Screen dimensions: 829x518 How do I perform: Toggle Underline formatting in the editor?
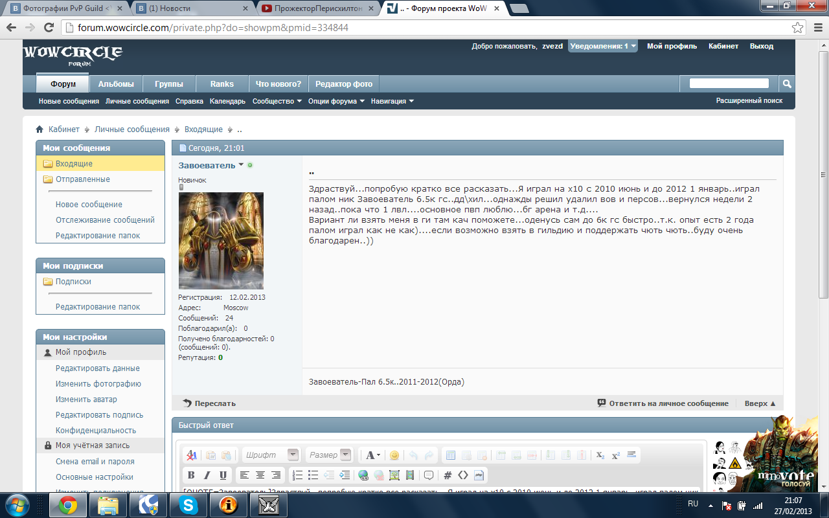pyautogui.click(x=223, y=475)
